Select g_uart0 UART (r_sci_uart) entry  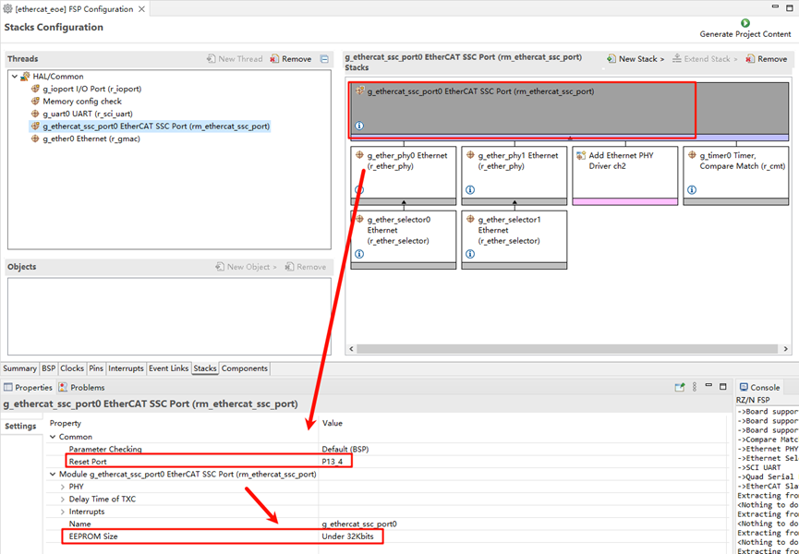87,114
